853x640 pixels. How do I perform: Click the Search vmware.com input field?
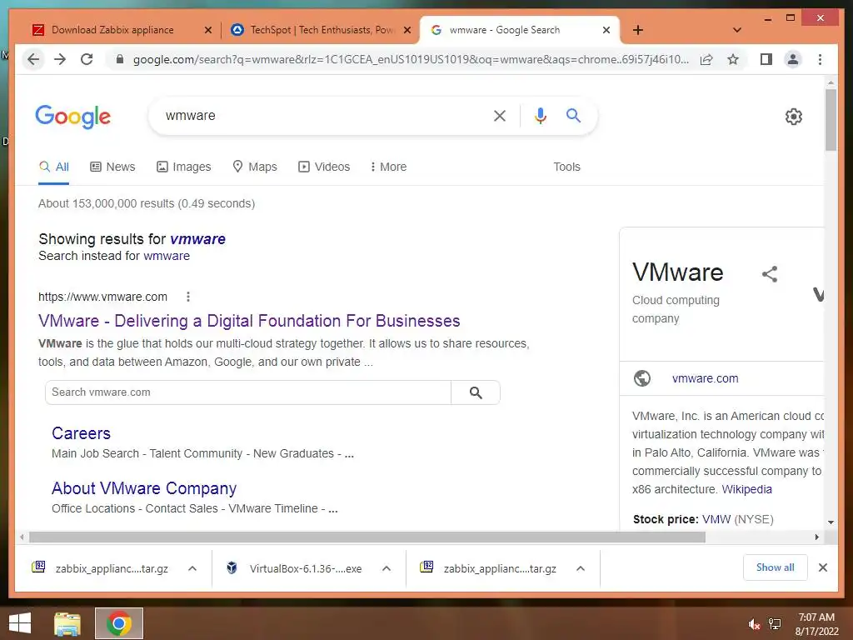[248, 392]
